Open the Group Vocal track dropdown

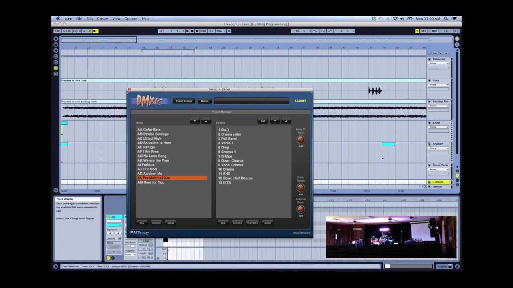click(x=438, y=170)
